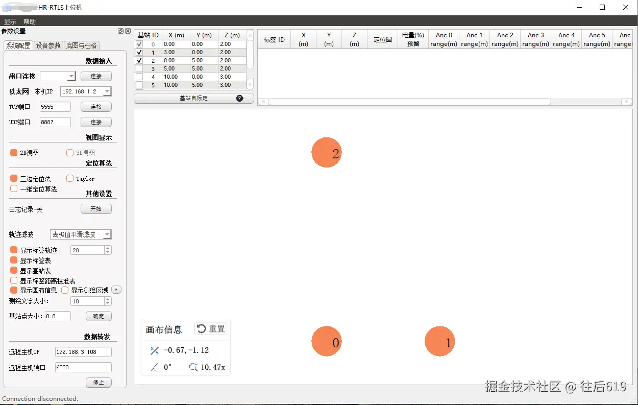Click the TCP端口 field showing 5555
Screen dimensions: 638x405
coord(55,107)
